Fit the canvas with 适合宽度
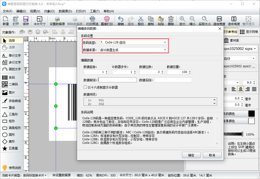Screen dimensions: 260x179 [219, 21]
